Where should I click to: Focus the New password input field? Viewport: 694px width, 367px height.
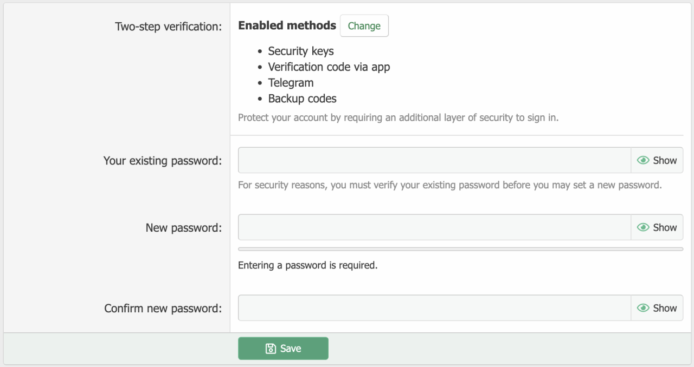(x=434, y=227)
